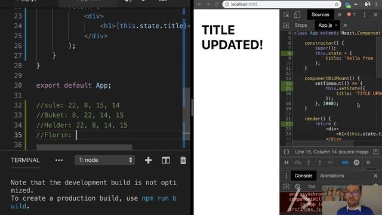The height and width of the screenshot is (215, 382).
Task: Switch to the Steps tab
Action: pos(301,25)
